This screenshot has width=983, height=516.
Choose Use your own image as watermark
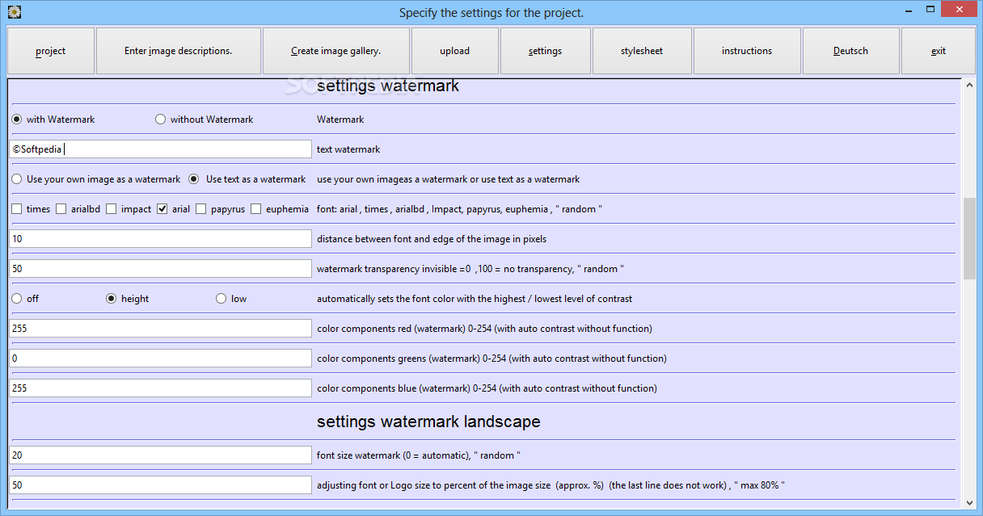[17, 179]
